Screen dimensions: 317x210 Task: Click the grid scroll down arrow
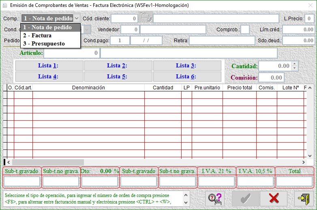tap(310, 156)
